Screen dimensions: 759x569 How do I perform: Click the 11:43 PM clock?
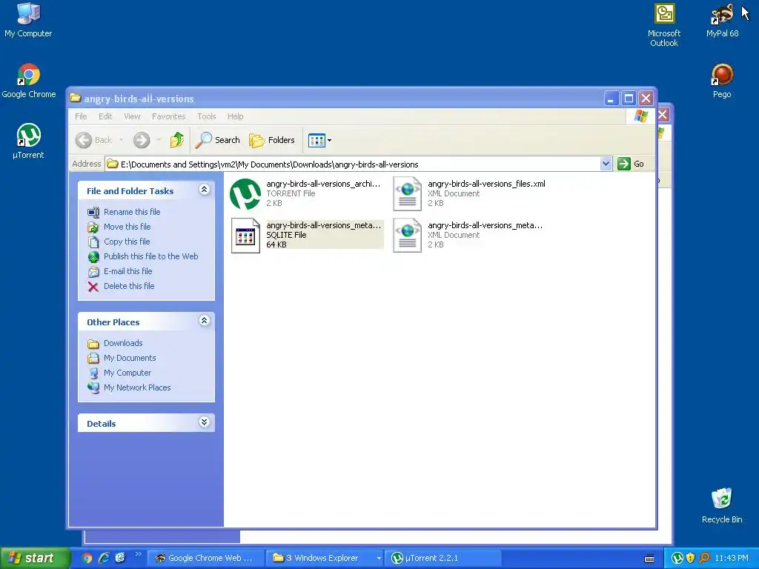[x=732, y=558]
